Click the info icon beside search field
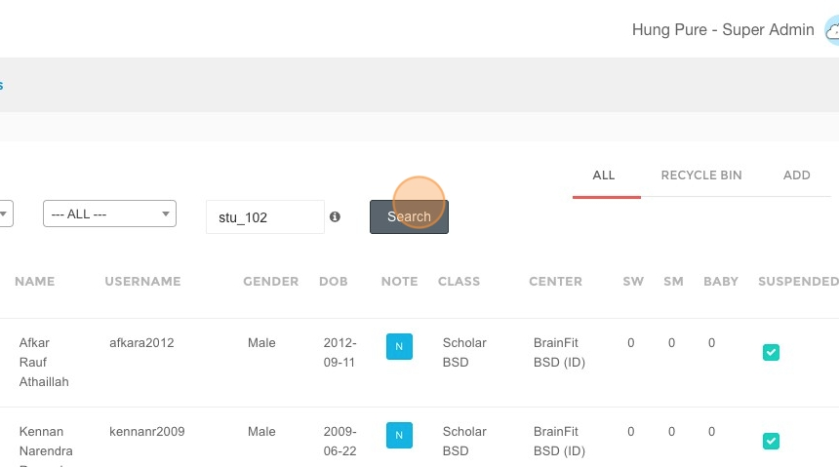The image size is (839, 467). coord(335,216)
